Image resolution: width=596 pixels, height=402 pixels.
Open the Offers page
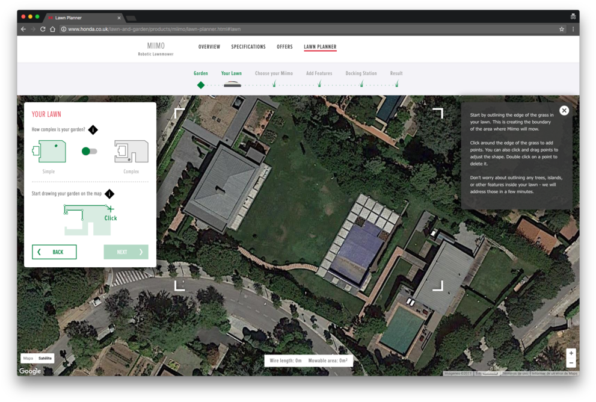[x=284, y=47]
